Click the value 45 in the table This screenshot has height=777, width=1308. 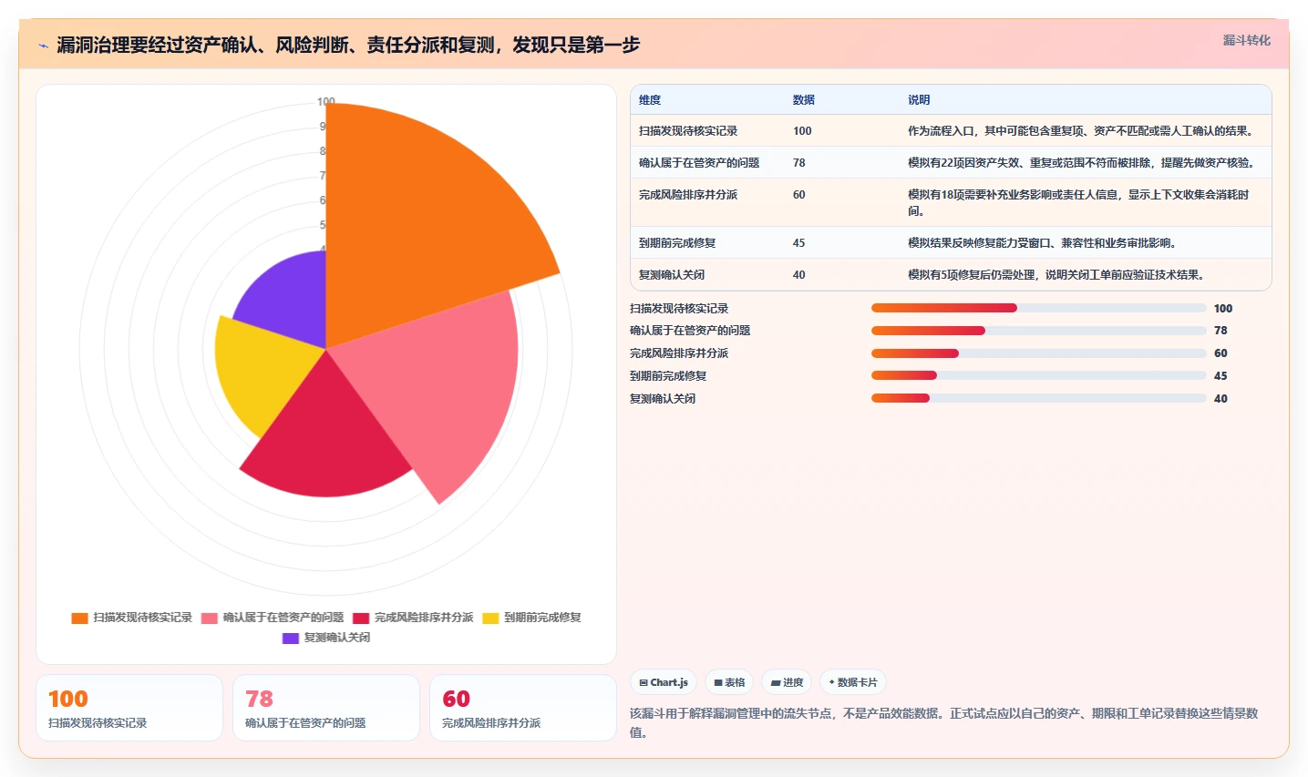pyautogui.click(x=799, y=243)
